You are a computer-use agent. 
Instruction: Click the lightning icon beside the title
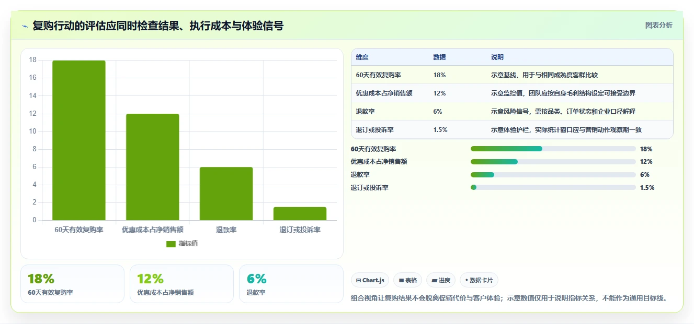25,26
